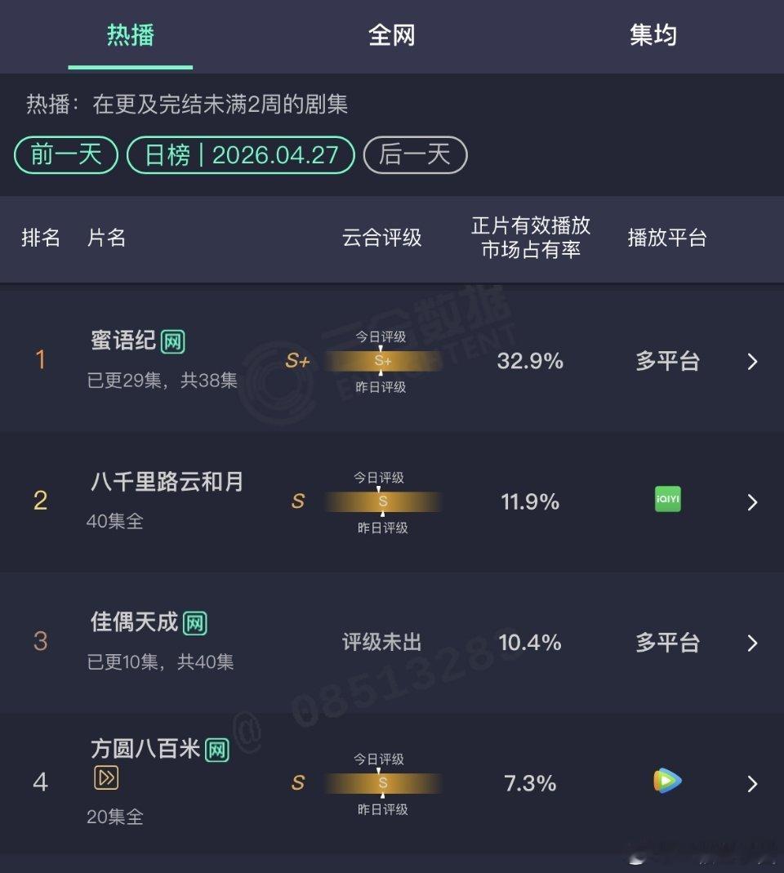Expand the 蜜语纪 row details chevron
Viewport: 784px width, 873px height.
(x=752, y=361)
